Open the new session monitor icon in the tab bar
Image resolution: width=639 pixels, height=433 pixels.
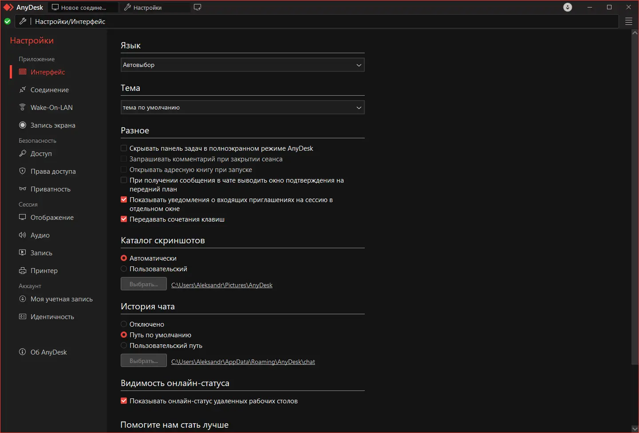[197, 7]
